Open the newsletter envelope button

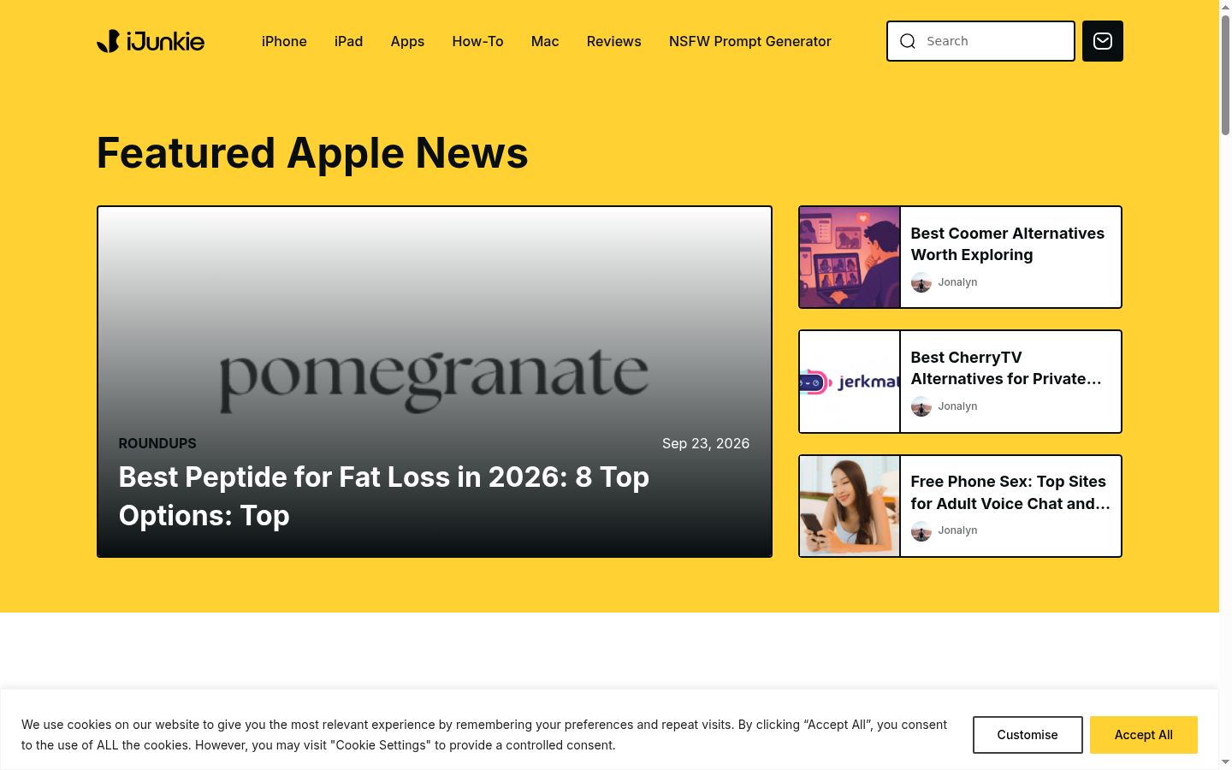point(1103,41)
